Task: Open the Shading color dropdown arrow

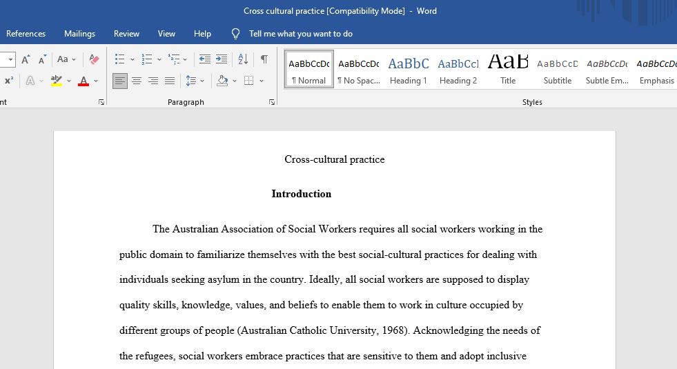Action: 235,81
